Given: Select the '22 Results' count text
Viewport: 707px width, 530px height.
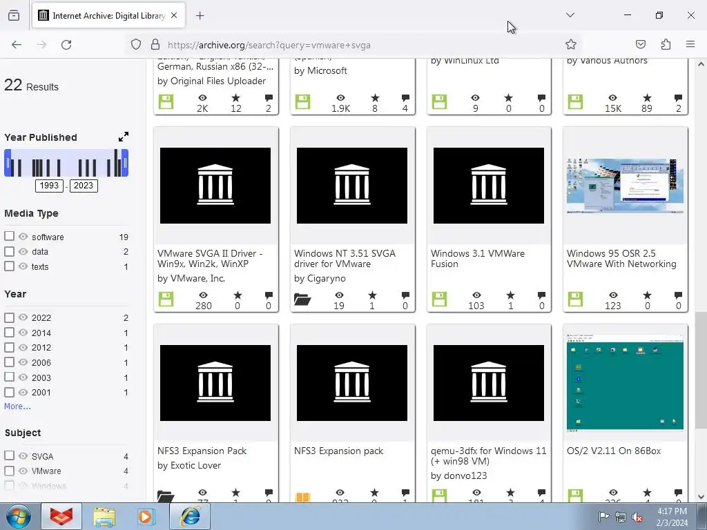Looking at the screenshot, I should coord(31,85).
